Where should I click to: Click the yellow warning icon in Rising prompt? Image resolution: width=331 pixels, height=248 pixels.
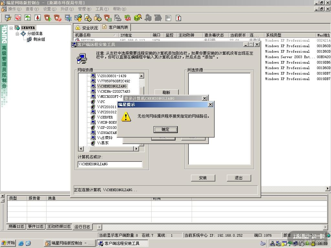tap(126, 117)
